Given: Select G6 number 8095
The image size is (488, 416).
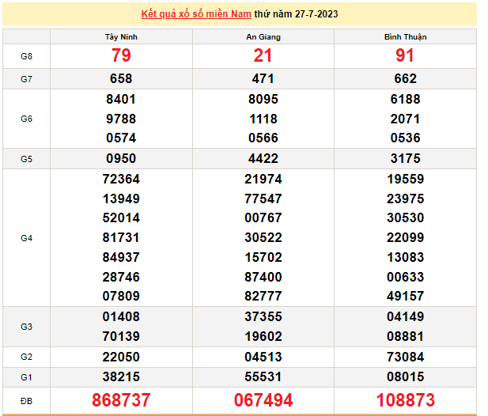Looking at the screenshot, I should coord(263,100).
